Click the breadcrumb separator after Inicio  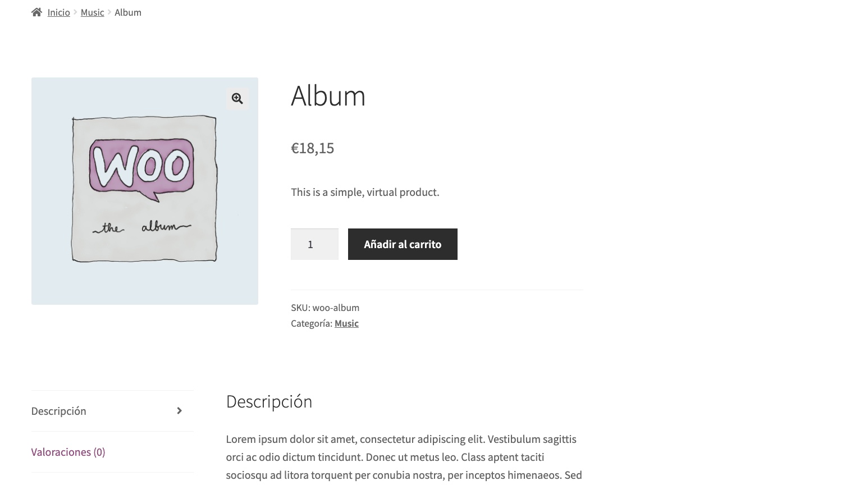pyautogui.click(x=75, y=12)
